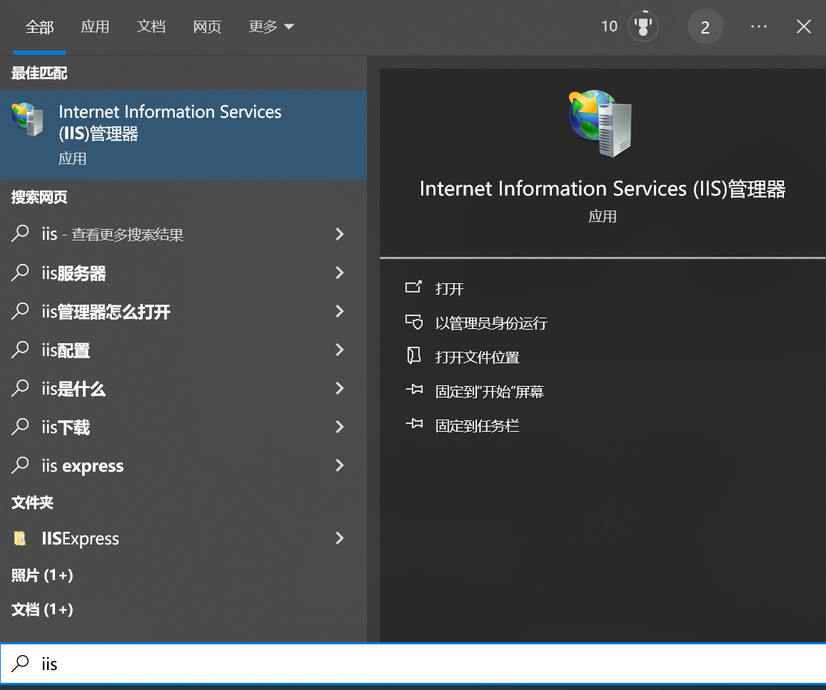This screenshot has height=690, width=826.
Task: Click the search input containing 'iis'
Action: (x=413, y=664)
